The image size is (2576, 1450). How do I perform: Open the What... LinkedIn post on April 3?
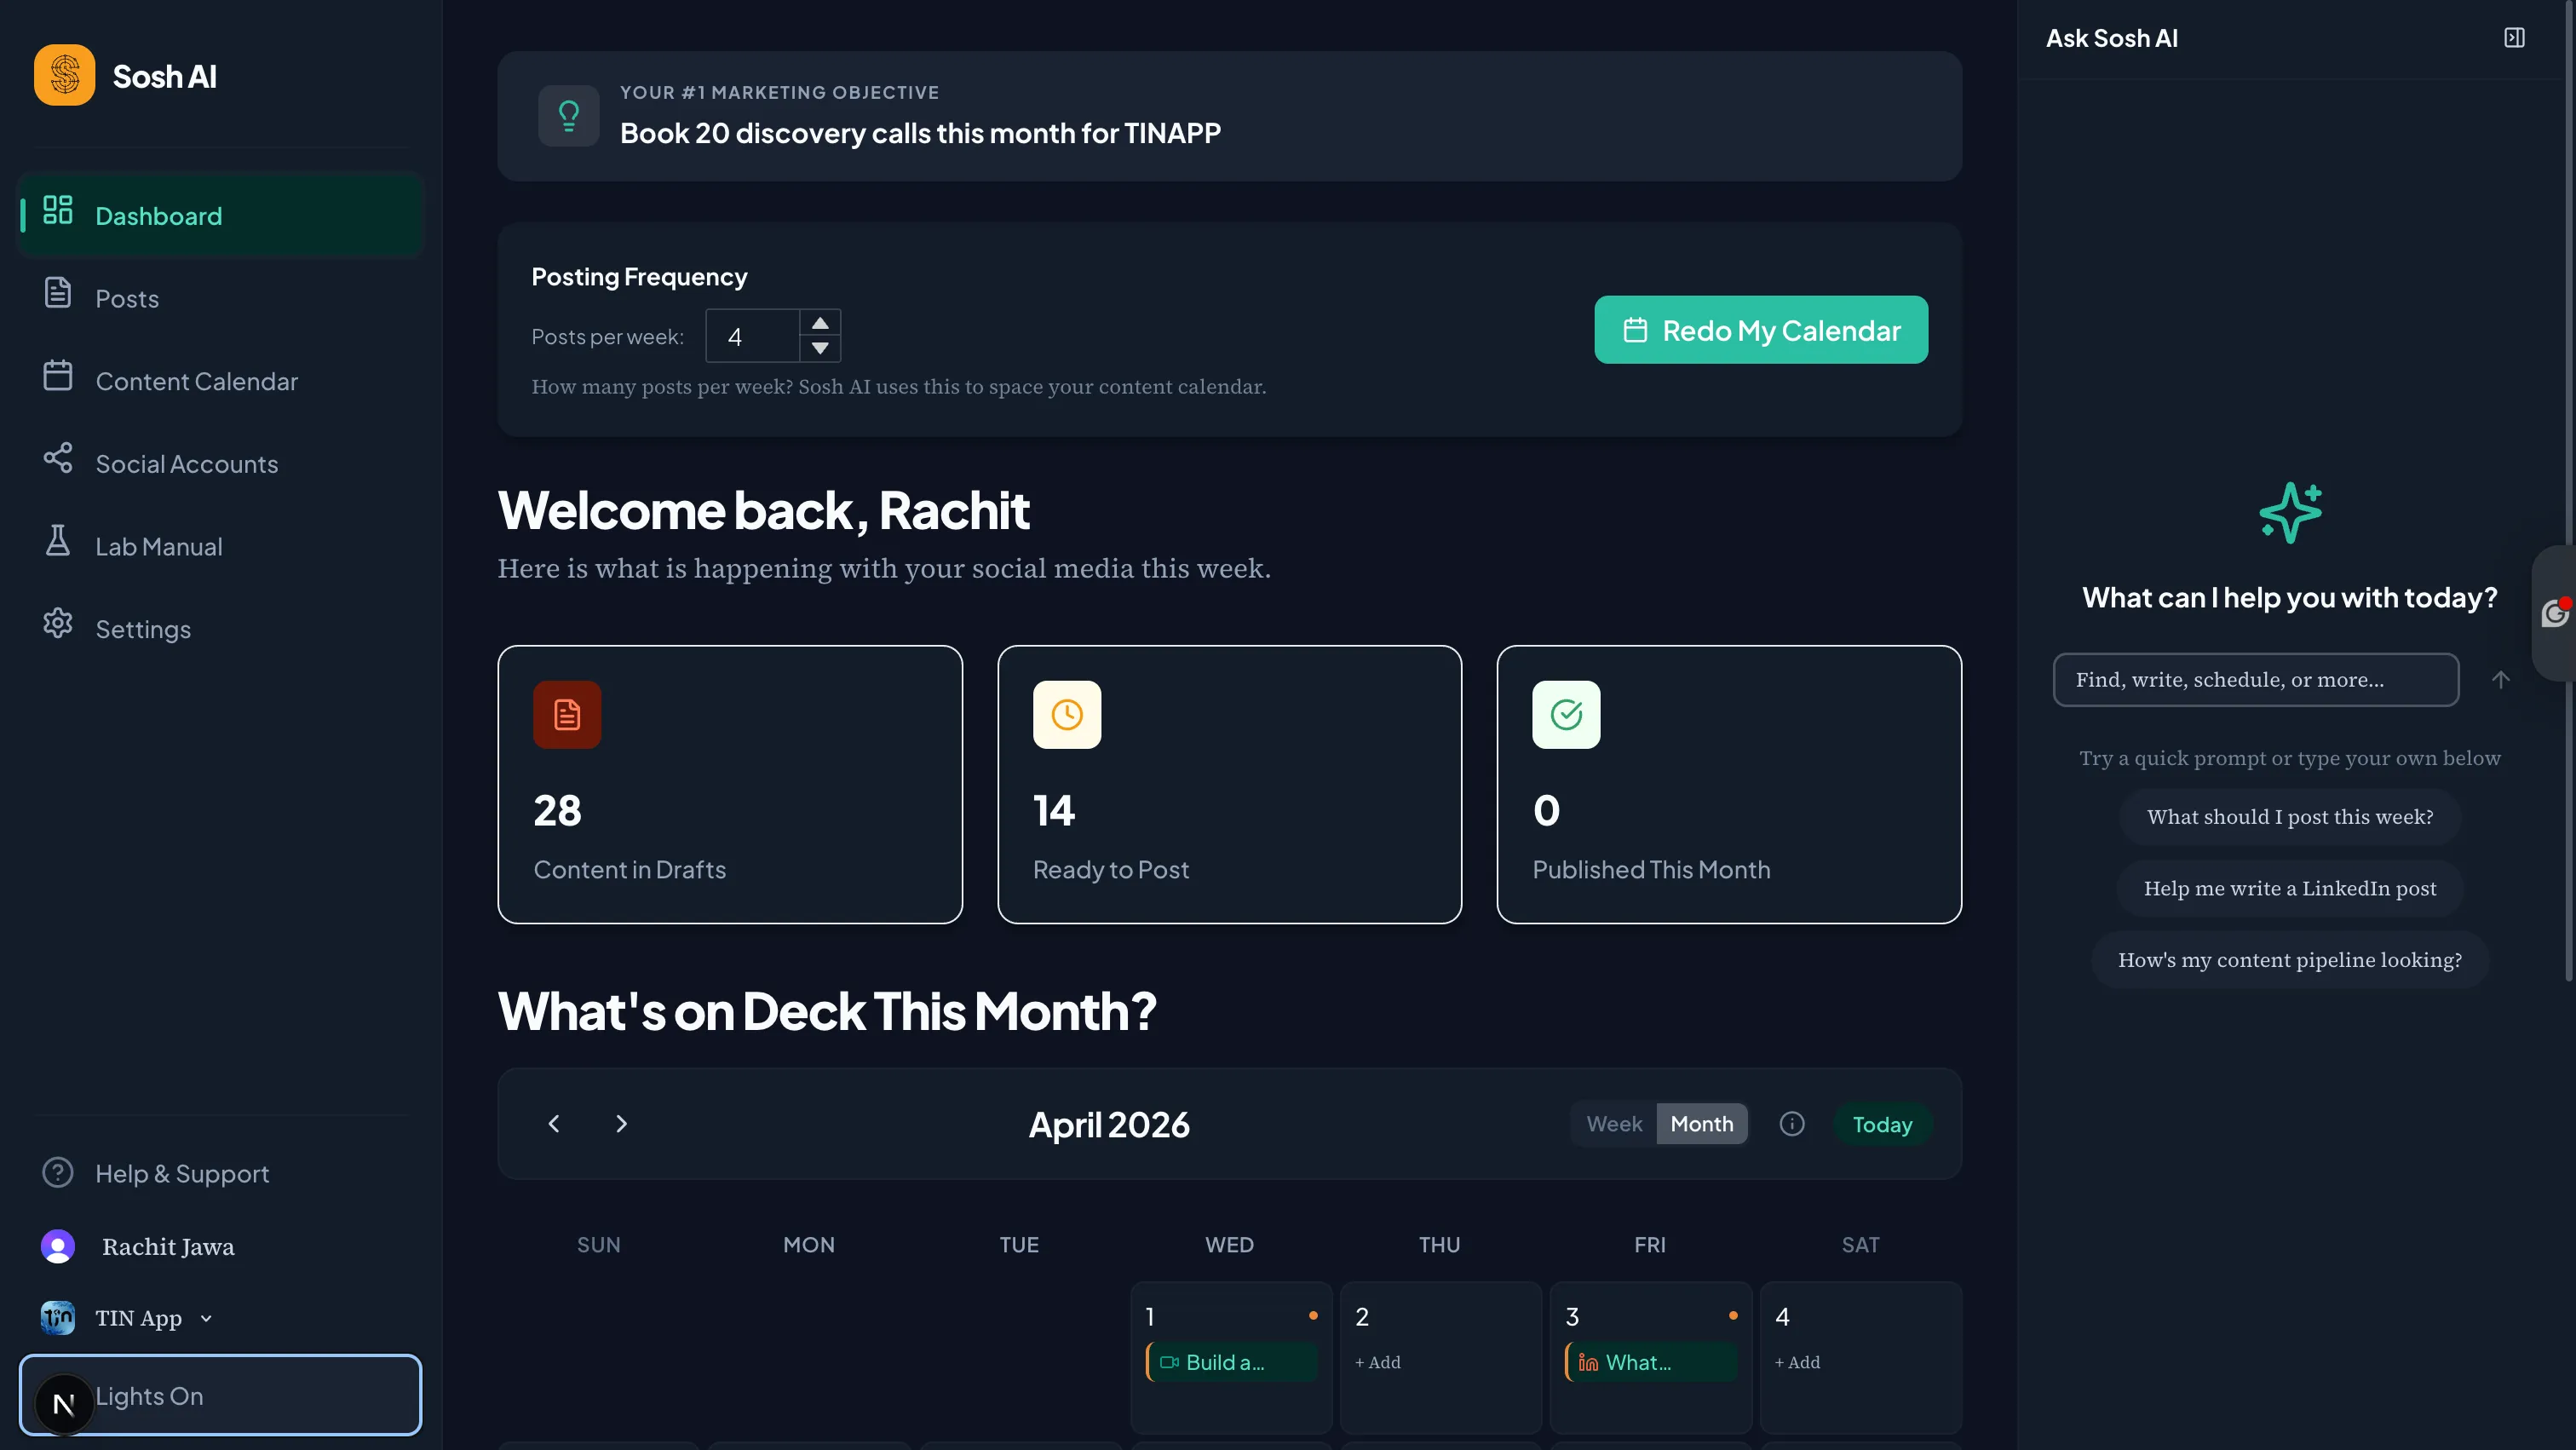pyautogui.click(x=1652, y=1362)
